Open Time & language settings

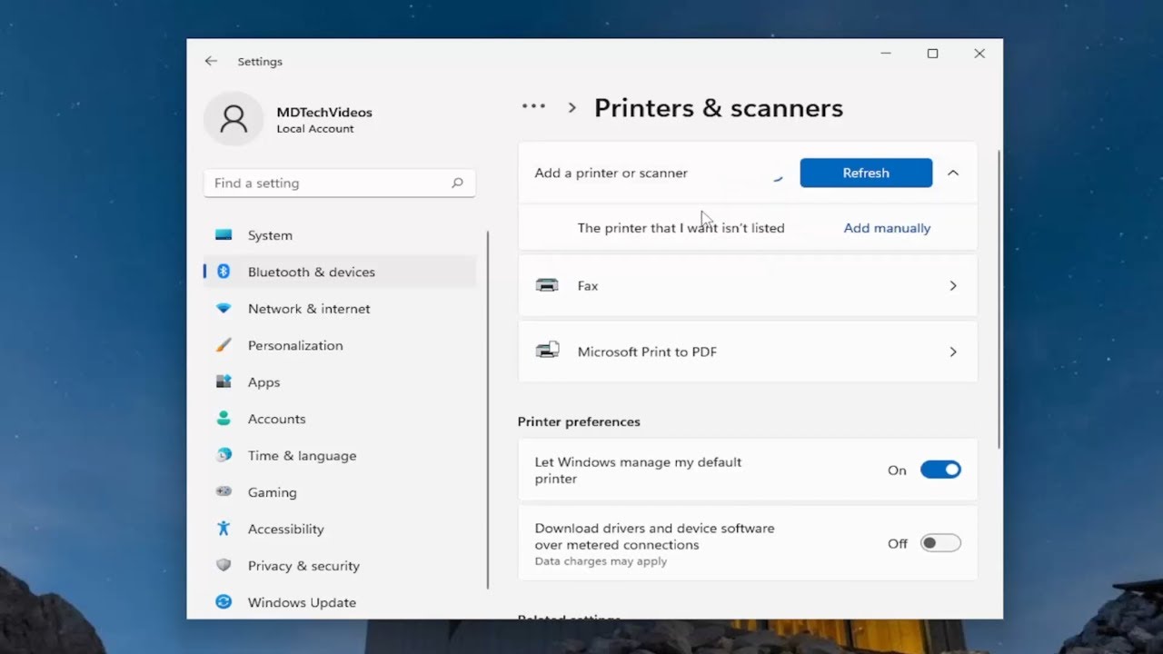(340, 456)
